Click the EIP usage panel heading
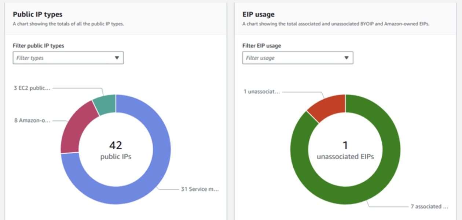Screen dimensions: 462x220 pyautogui.click(x=258, y=14)
